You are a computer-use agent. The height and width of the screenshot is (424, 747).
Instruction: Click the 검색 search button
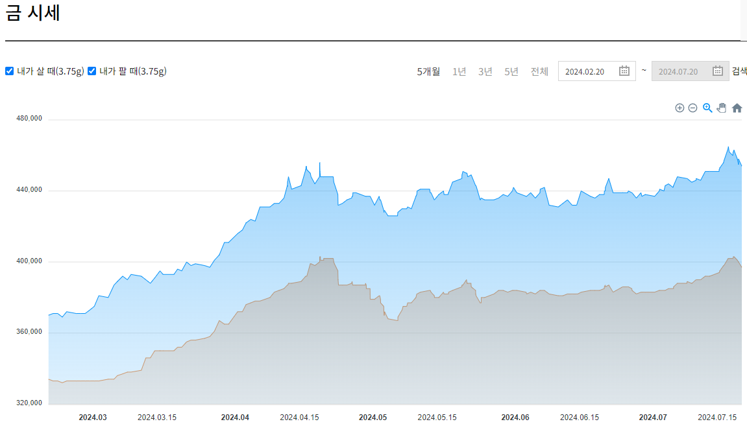point(739,71)
